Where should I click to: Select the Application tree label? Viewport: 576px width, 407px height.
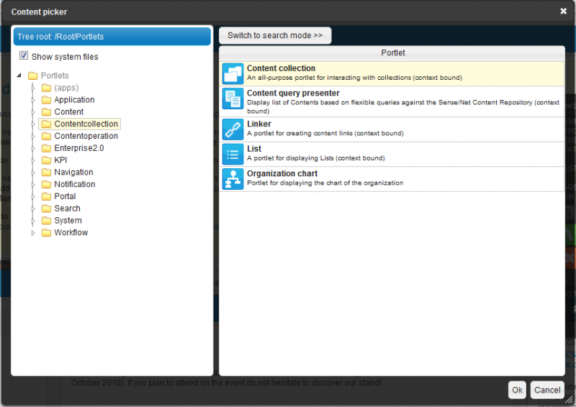click(x=74, y=100)
